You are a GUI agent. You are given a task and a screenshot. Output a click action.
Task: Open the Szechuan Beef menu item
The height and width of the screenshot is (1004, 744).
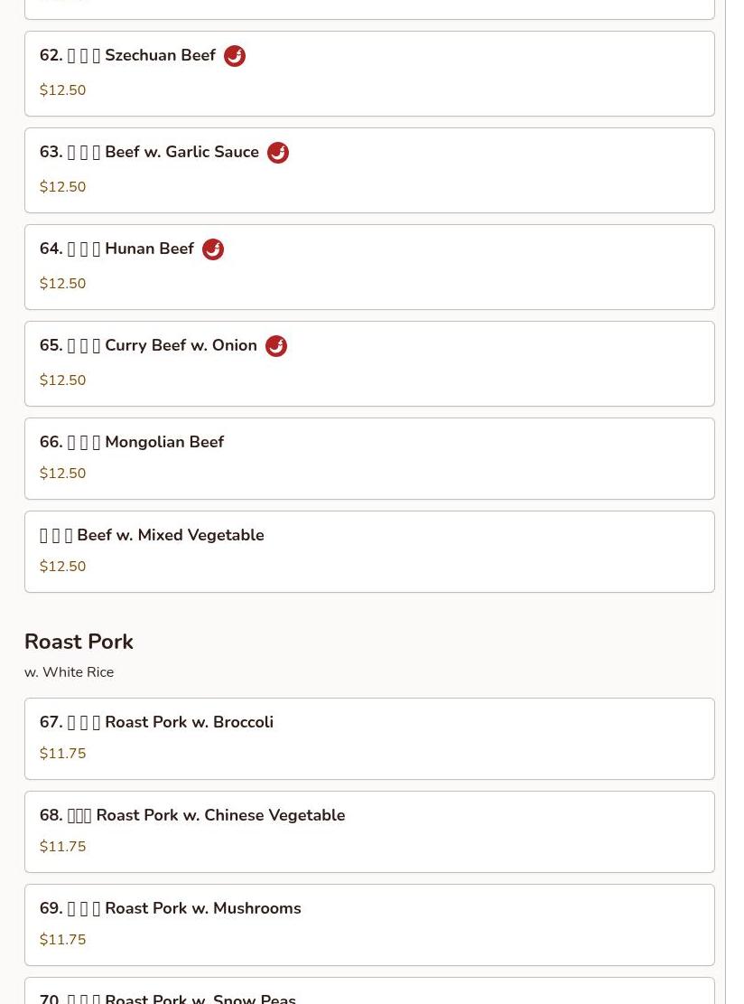(x=369, y=73)
